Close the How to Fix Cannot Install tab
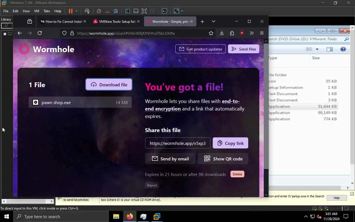The height and width of the screenshot is (222, 355). tap(85, 21)
